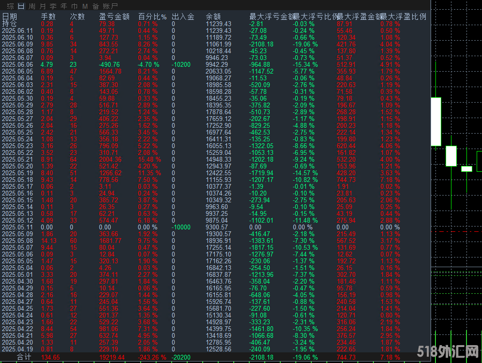Open the 季 quarterly tab
The height and width of the screenshot is (363, 482).
(x=53, y=6)
